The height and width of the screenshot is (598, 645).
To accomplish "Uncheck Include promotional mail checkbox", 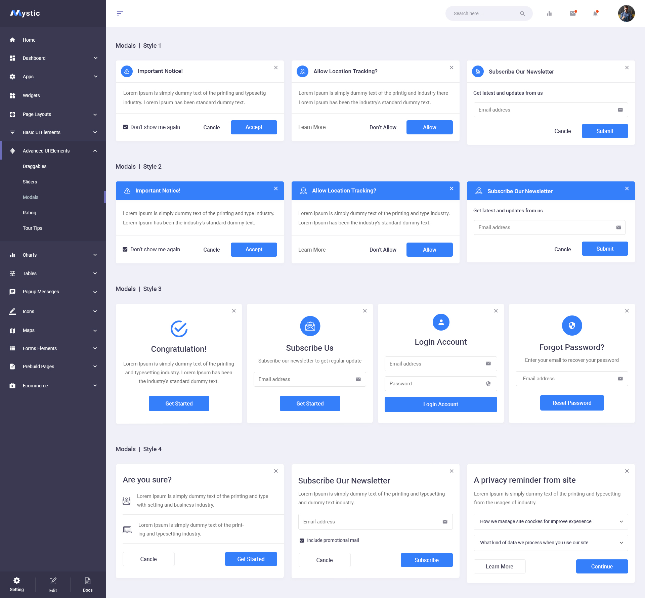I will point(302,541).
